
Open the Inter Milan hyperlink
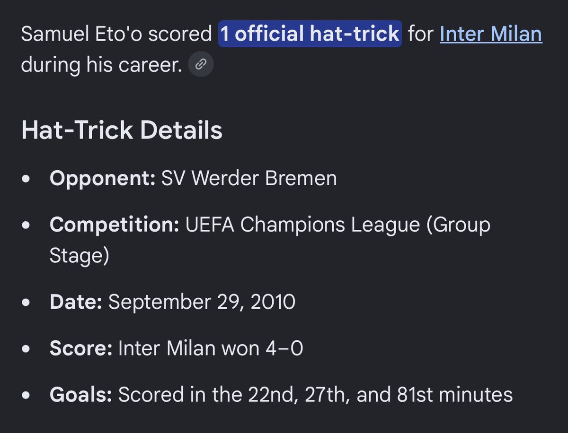tap(491, 34)
